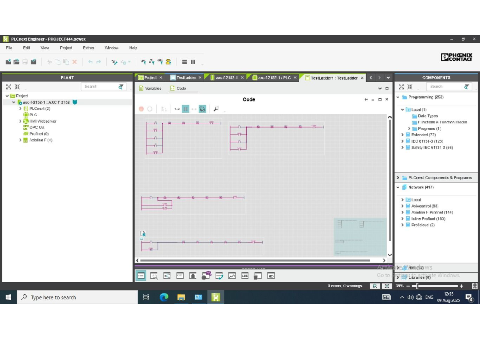
Task: Adjust the zoom slider handle
Action: click(x=417, y=286)
